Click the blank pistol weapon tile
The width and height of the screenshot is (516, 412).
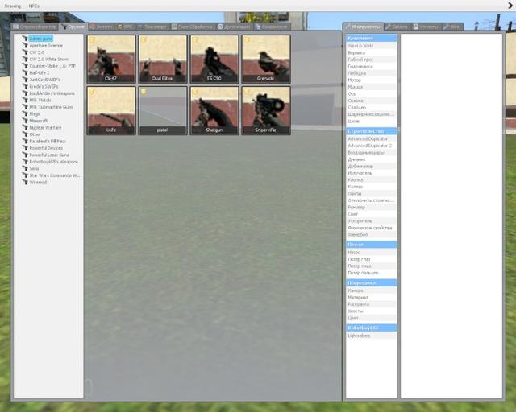click(x=163, y=111)
